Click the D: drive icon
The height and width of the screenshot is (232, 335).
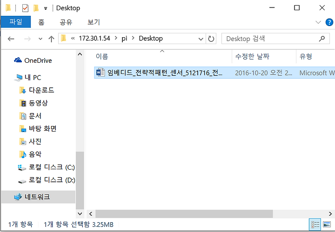[22, 182]
